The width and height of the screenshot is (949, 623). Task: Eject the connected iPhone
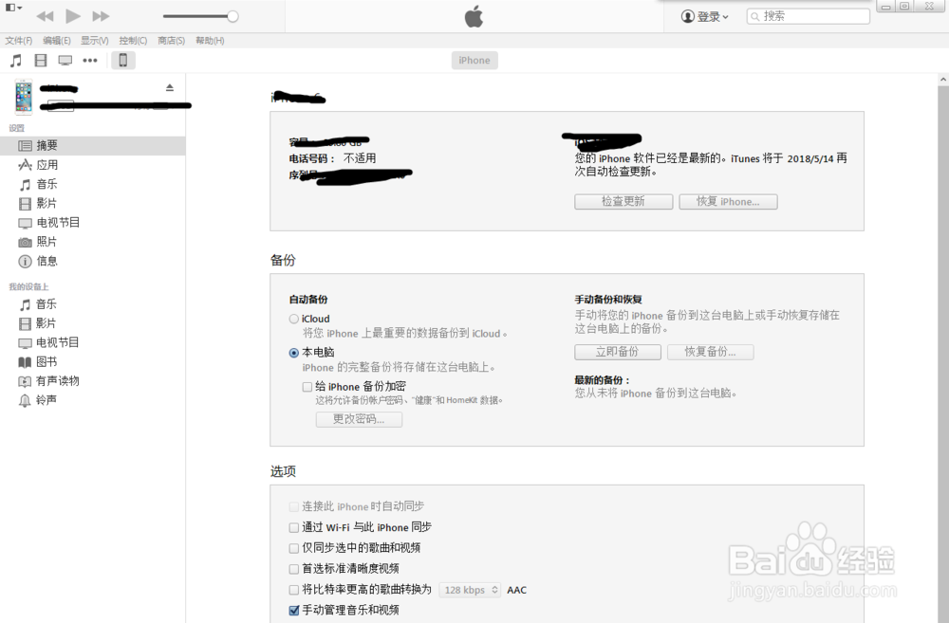(x=170, y=87)
